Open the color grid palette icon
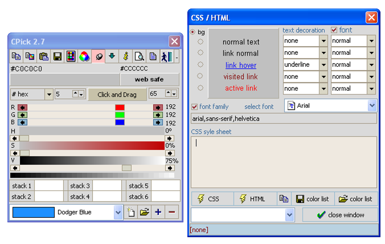385x244 pixels. pos(71,56)
